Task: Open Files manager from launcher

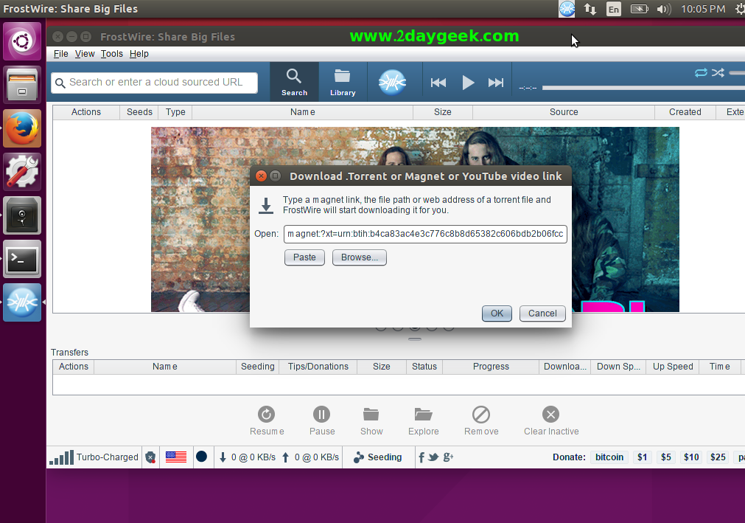Action: (22, 85)
